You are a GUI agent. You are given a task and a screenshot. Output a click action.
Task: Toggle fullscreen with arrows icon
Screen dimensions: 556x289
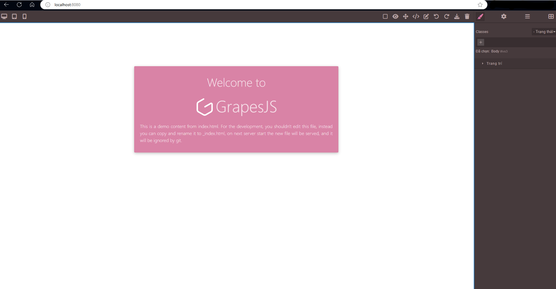(405, 17)
